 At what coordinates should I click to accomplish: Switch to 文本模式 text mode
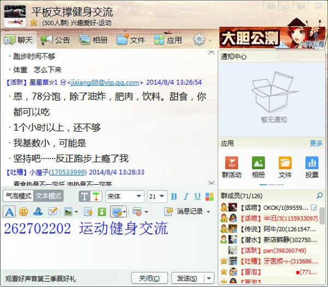(49, 196)
